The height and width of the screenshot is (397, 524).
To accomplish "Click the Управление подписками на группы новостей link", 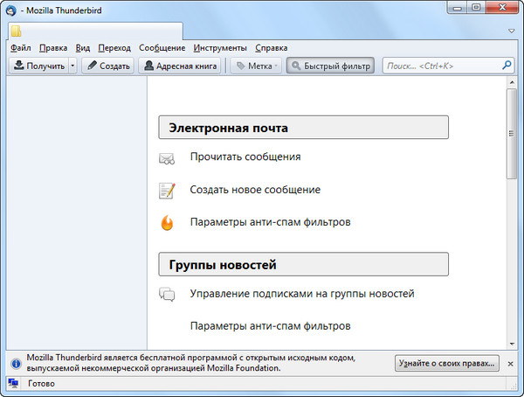I will (301, 294).
